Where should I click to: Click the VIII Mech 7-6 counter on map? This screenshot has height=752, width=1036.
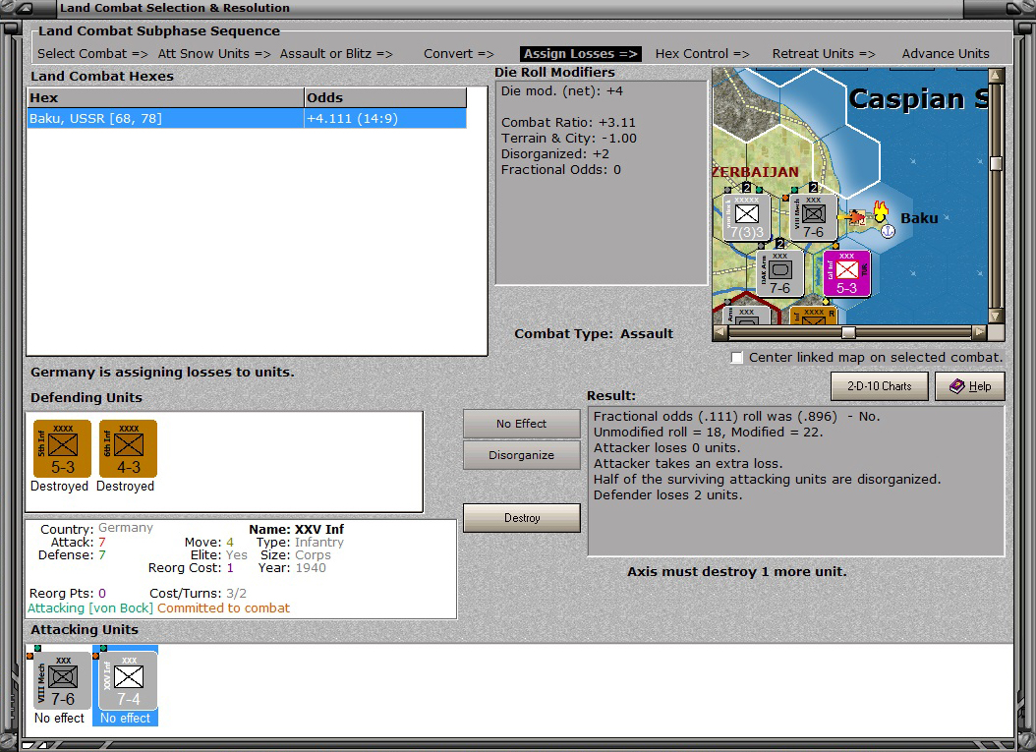click(813, 217)
